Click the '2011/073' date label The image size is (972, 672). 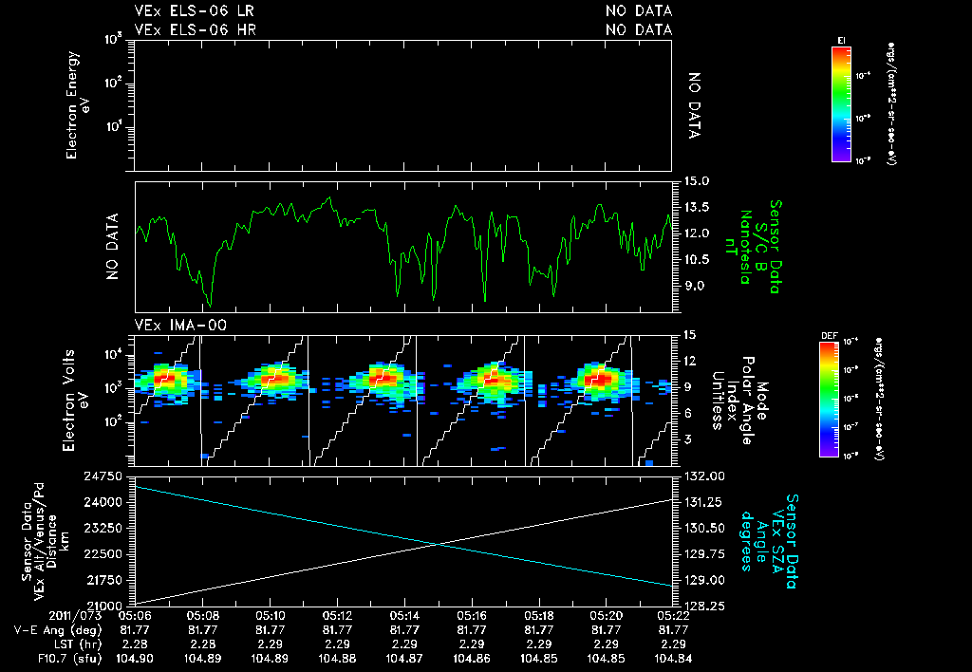(x=76, y=617)
